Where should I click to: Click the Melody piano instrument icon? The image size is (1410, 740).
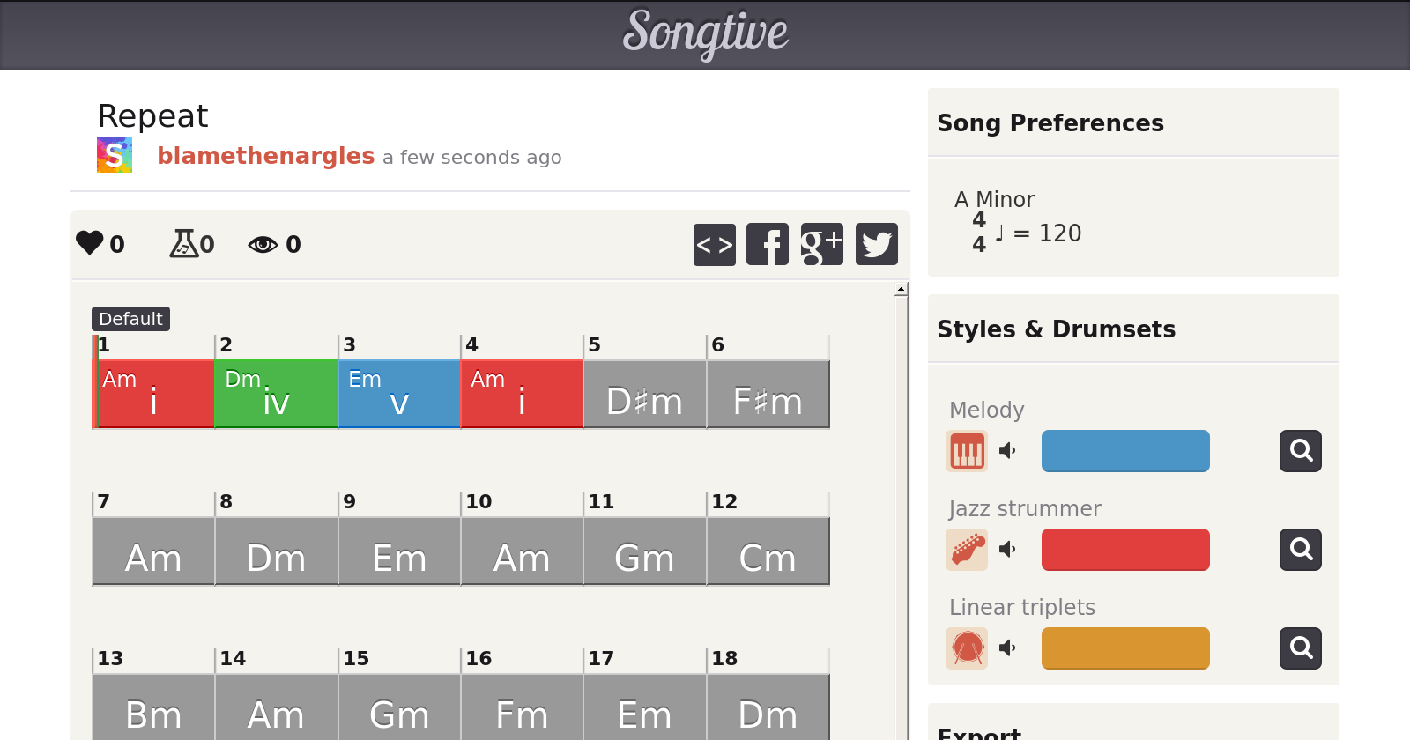967,451
